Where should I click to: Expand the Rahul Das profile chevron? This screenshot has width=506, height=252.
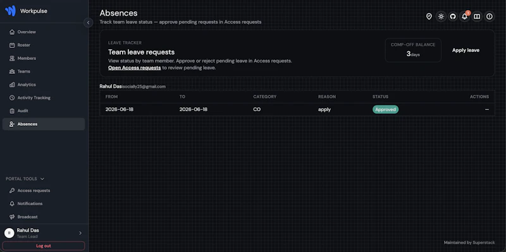tap(80, 233)
